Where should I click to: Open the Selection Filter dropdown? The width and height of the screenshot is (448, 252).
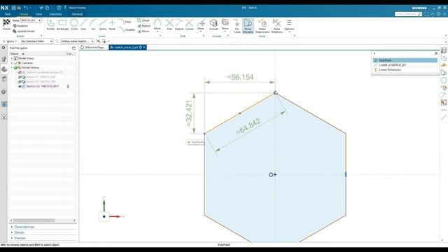[x=37, y=41]
